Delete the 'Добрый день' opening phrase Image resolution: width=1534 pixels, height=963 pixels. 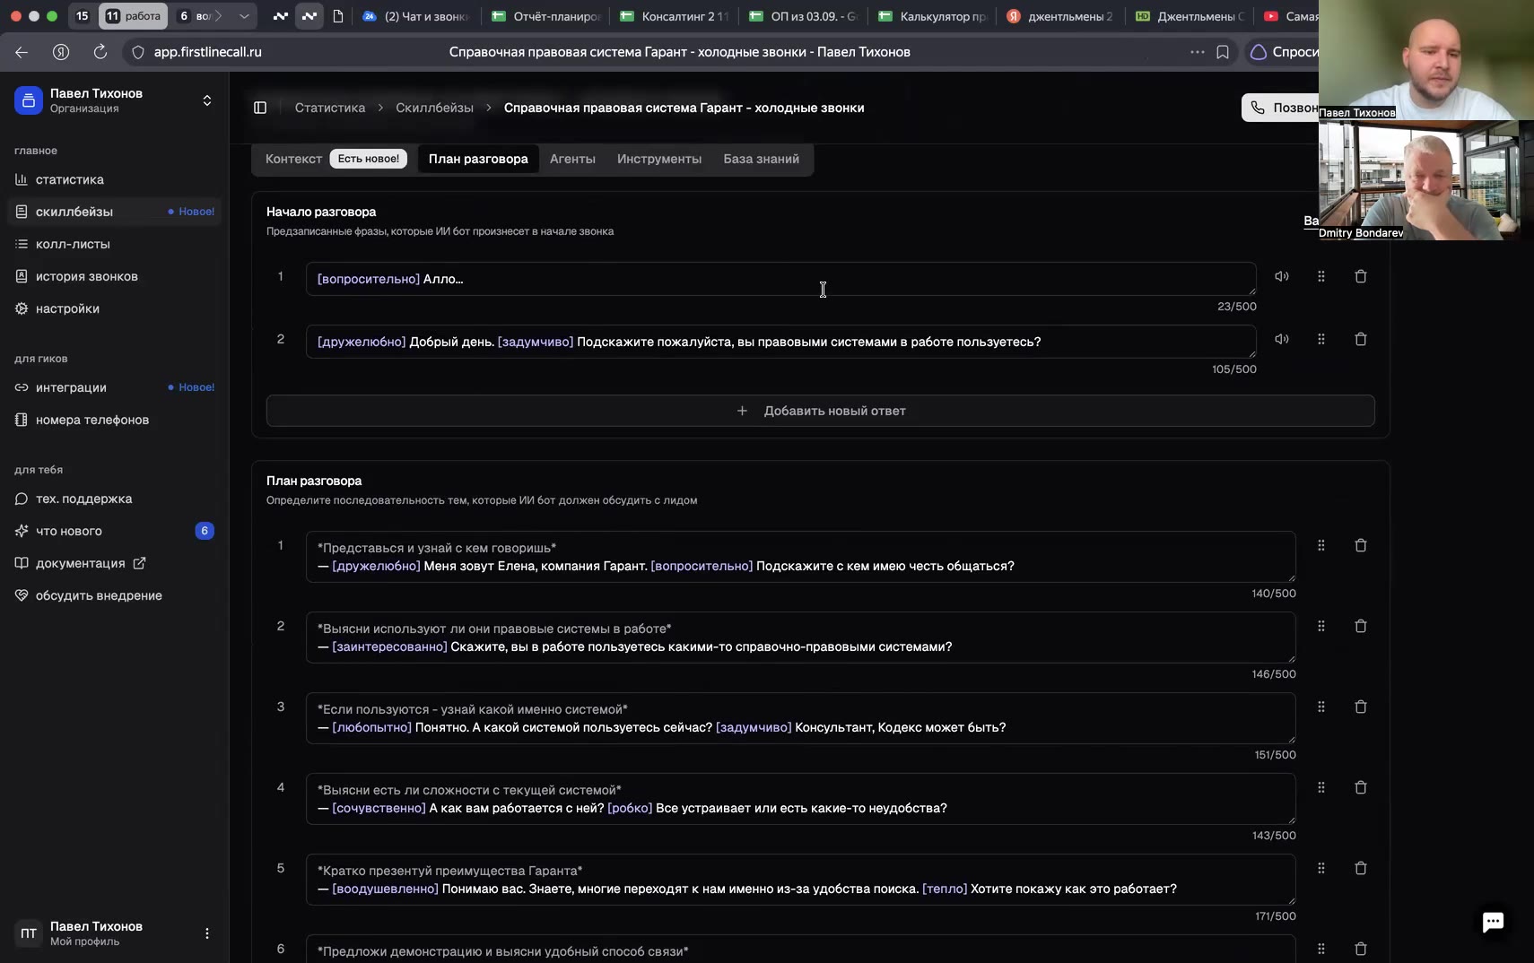1361,339
